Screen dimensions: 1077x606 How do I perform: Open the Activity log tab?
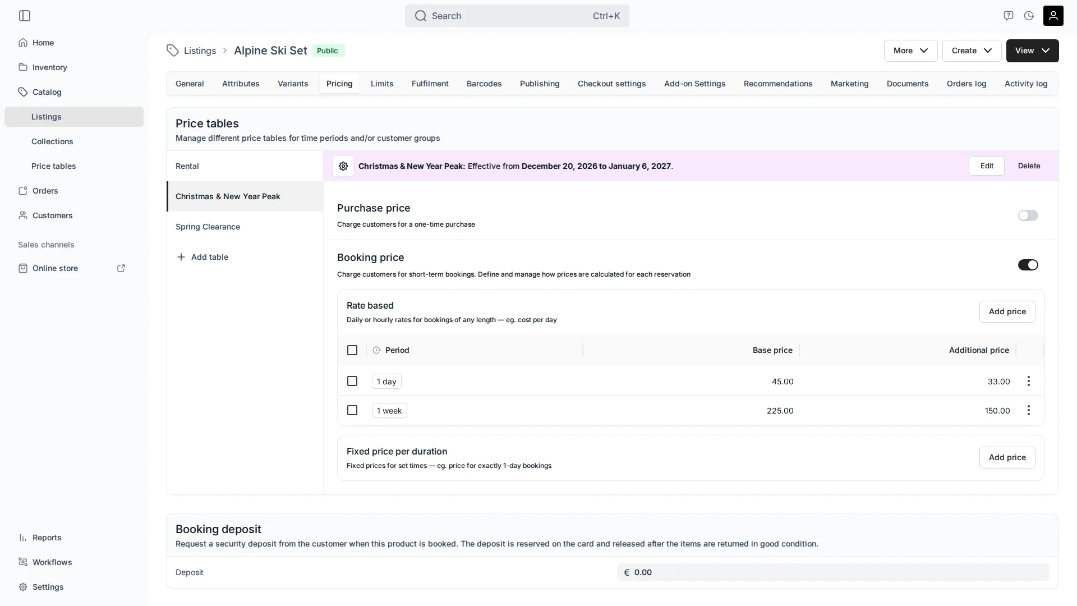click(1026, 84)
